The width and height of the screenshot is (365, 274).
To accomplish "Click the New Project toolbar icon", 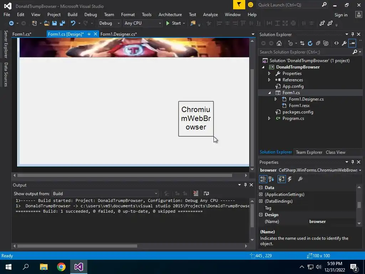I will (x=34, y=23).
